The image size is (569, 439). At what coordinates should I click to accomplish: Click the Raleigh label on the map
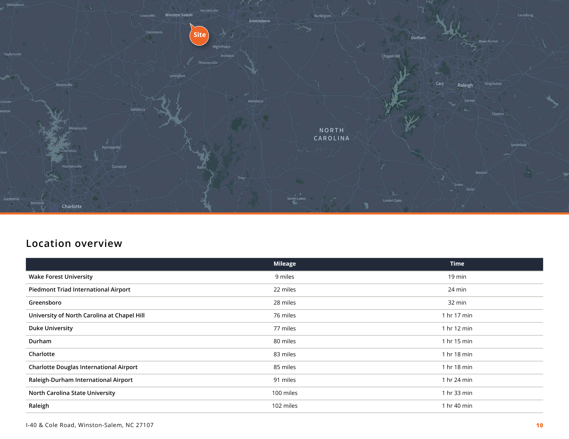coord(465,85)
